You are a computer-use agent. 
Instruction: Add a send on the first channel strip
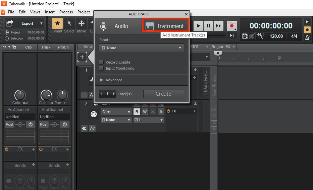[x=34, y=165]
